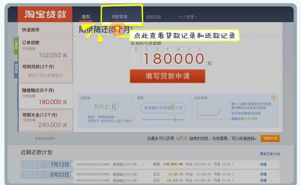Click the green 订单类 side label

click(x=16, y=46)
